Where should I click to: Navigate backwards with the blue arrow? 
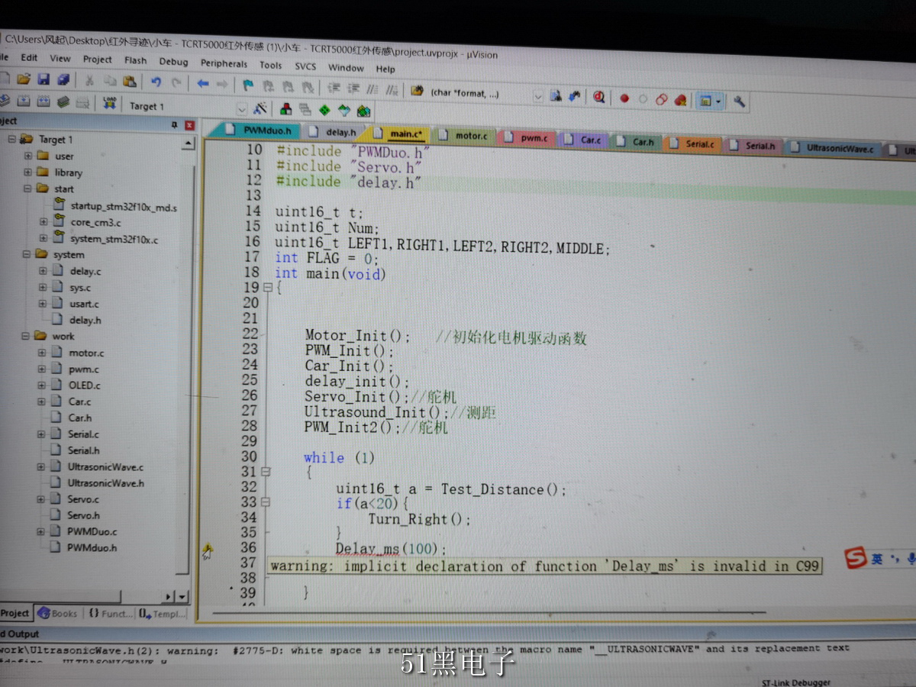coord(203,83)
